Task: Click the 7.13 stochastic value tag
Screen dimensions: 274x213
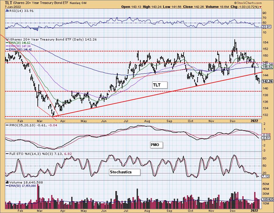Action: pyautogui.click(x=265, y=176)
